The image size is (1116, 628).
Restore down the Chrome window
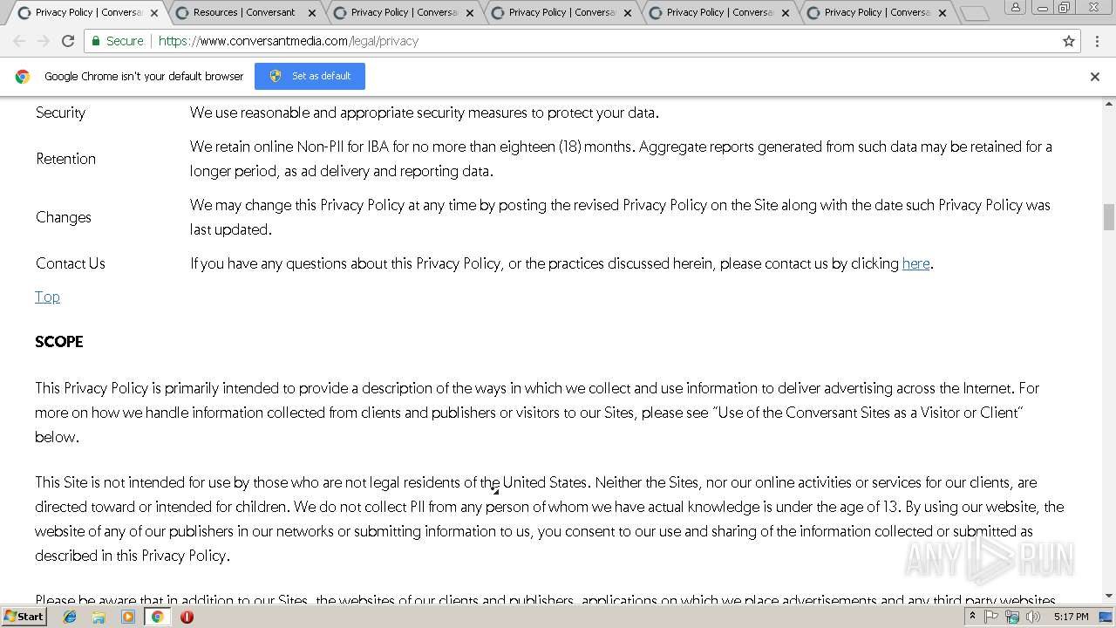[1064, 7]
